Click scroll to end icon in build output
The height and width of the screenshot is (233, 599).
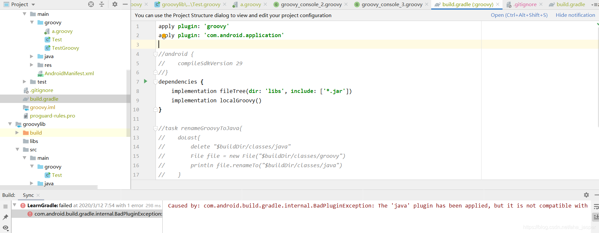pos(596,217)
